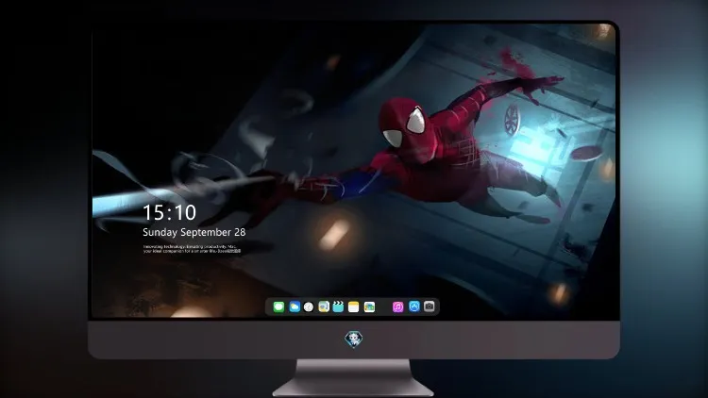Click the small tagline text below date
This screenshot has width=708, height=398.
click(x=193, y=249)
